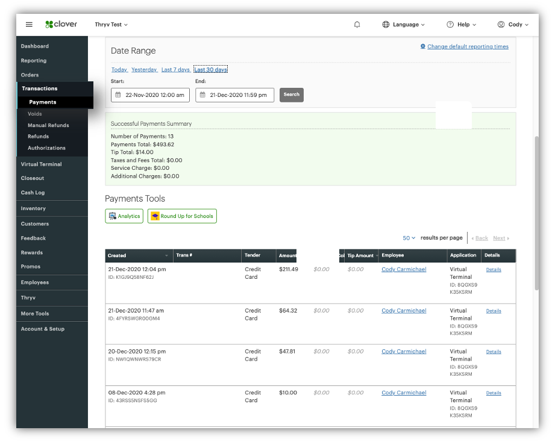Click the gear icon beside reporting times
Viewport: 558px width, 442px height.
tap(423, 46)
